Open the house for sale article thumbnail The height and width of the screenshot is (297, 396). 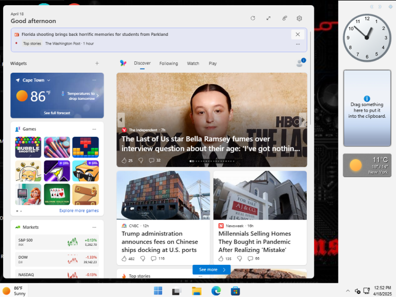(260, 195)
